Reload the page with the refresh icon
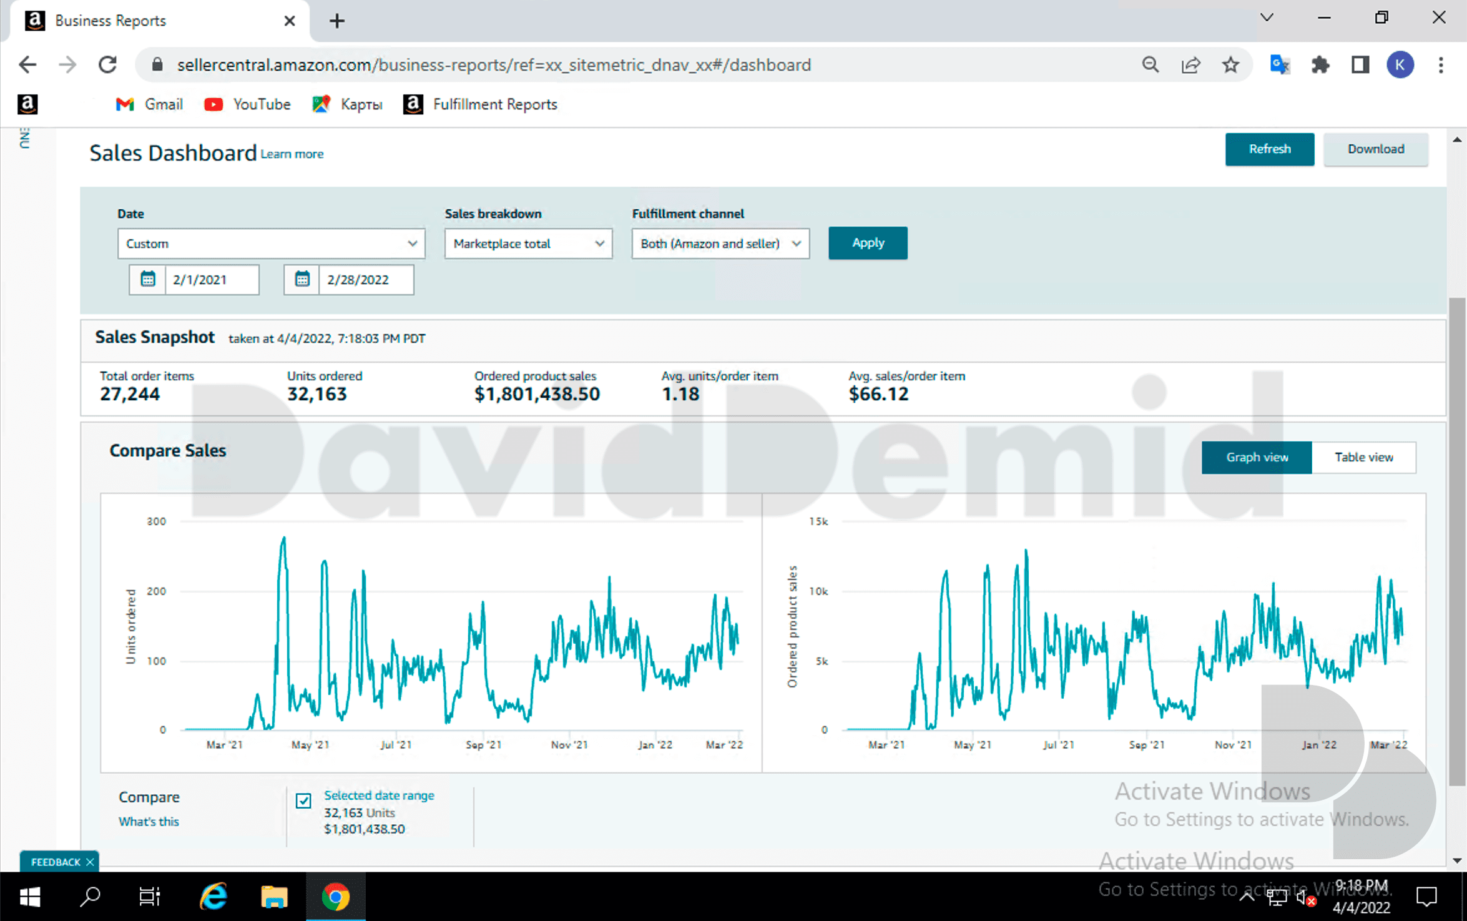Viewport: 1467px width, 921px height. tap(108, 65)
